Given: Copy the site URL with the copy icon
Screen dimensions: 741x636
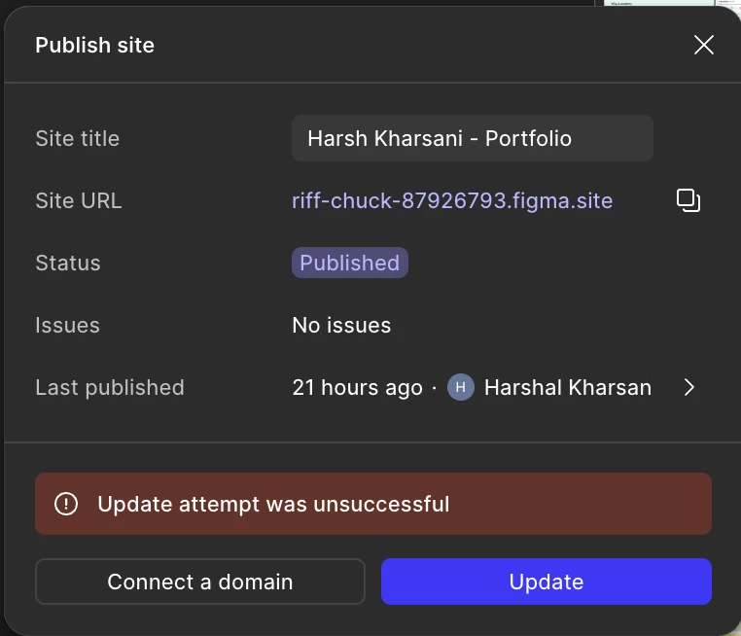Looking at the screenshot, I should 688,200.
